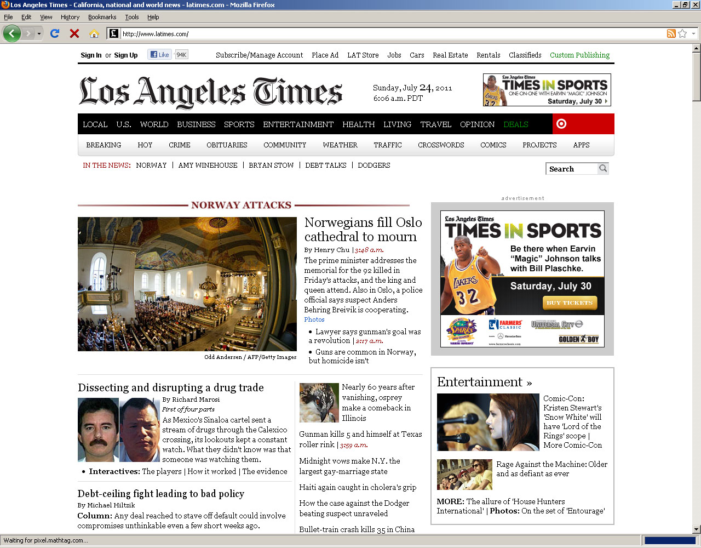Reload the page with the refresh icon
This screenshot has height=548, width=701.
point(55,33)
